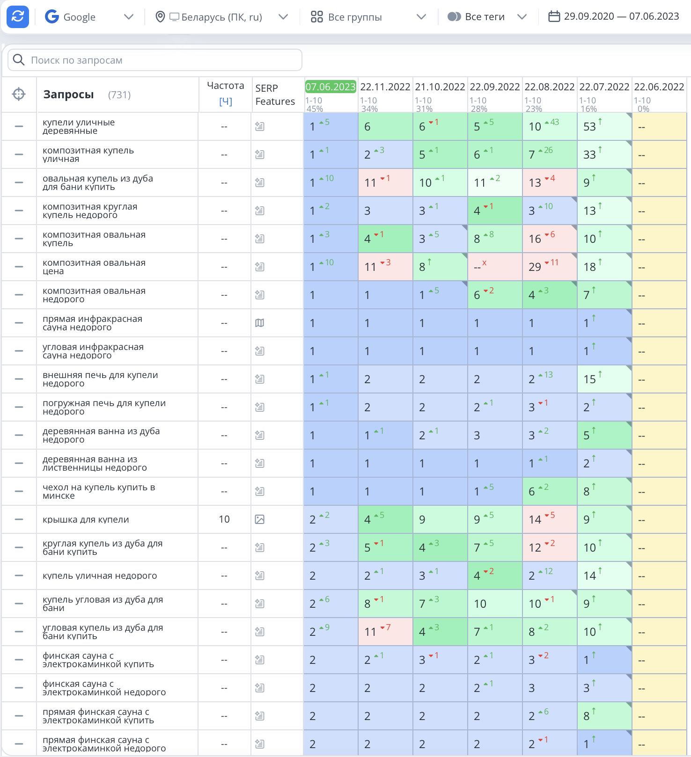691x757 pixels.
Task: Select the 22.08.2022 date column header
Action: [550, 87]
